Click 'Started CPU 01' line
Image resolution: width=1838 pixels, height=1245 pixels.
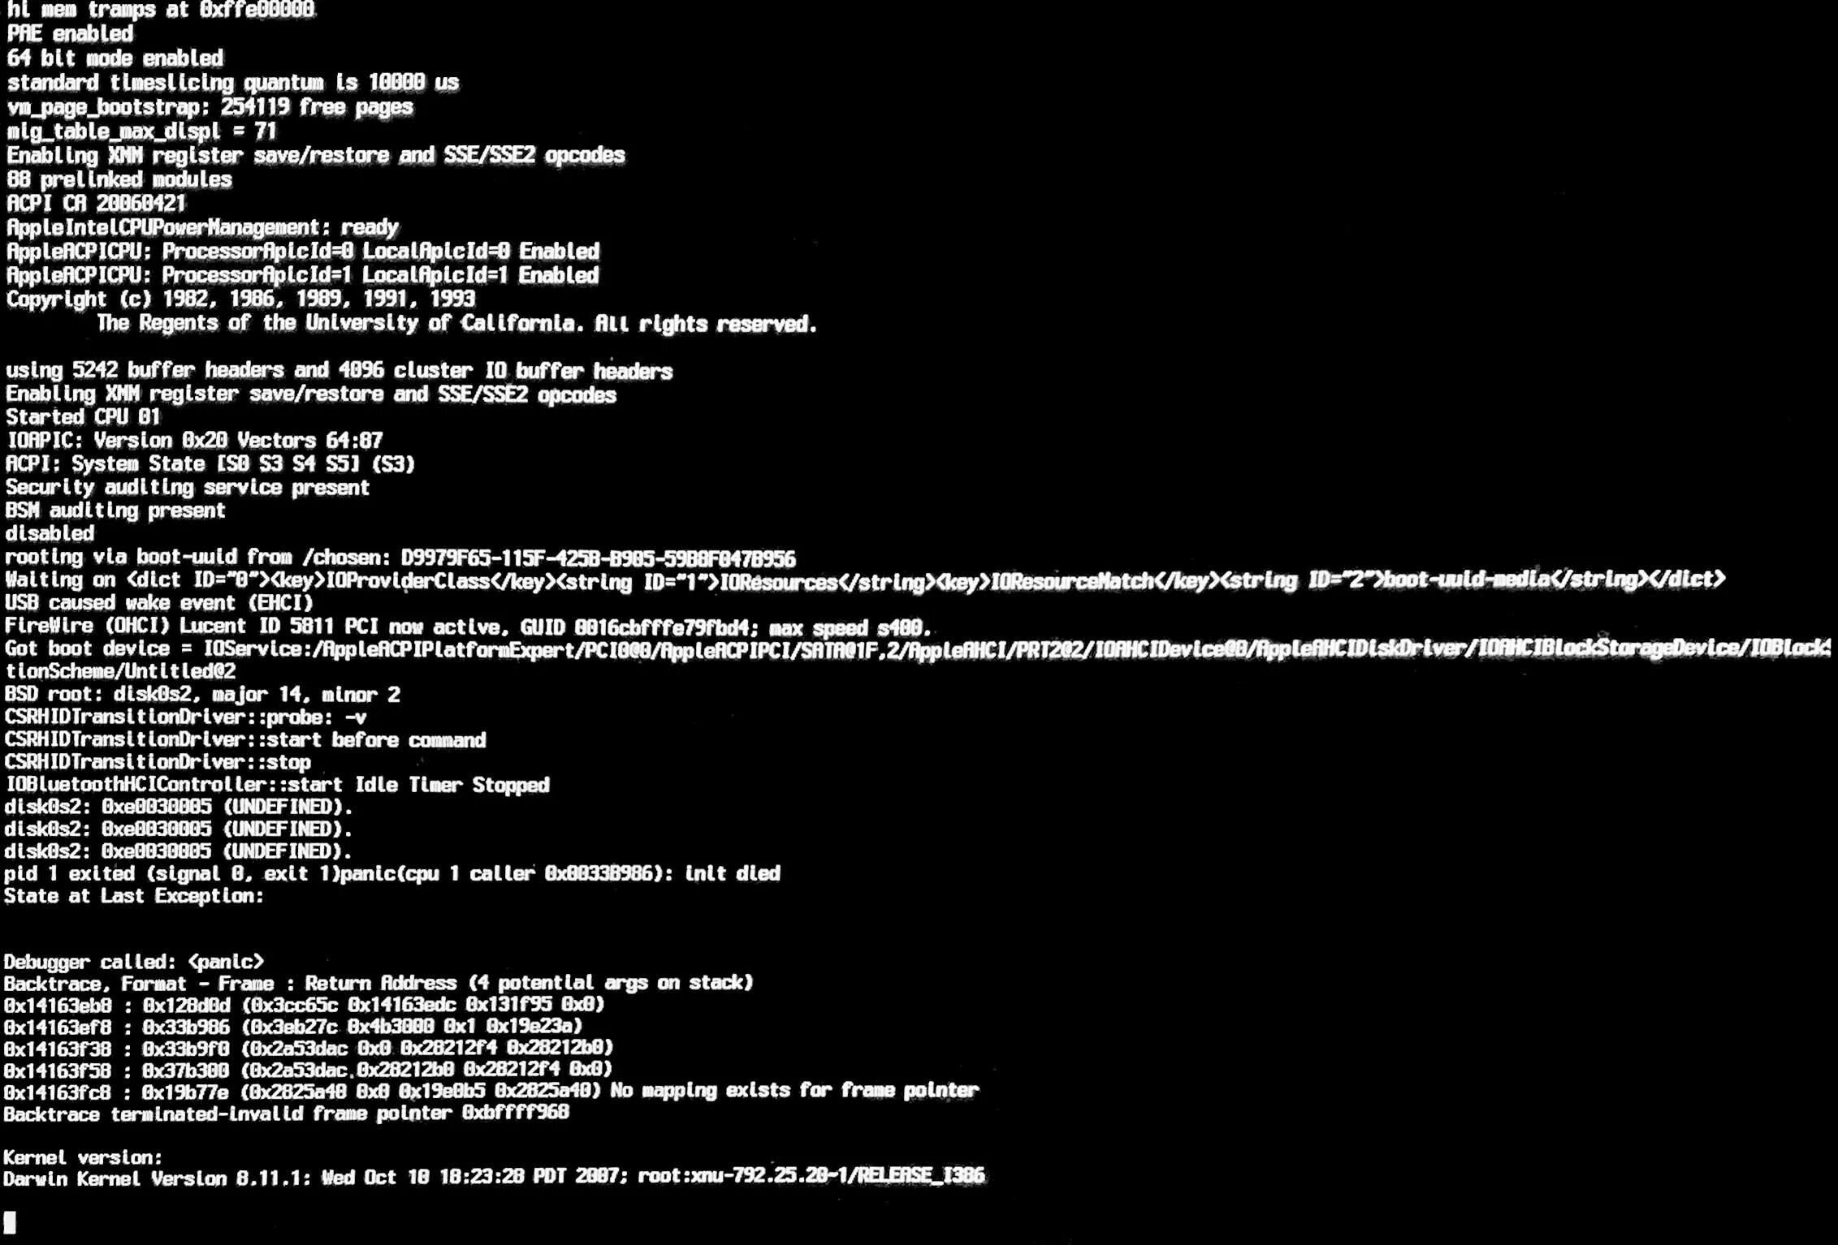coord(83,417)
